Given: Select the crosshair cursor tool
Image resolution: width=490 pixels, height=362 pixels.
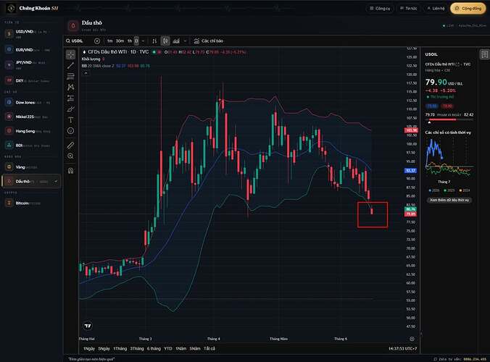Looking at the screenshot, I should pyautogui.click(x=70, y=55).
